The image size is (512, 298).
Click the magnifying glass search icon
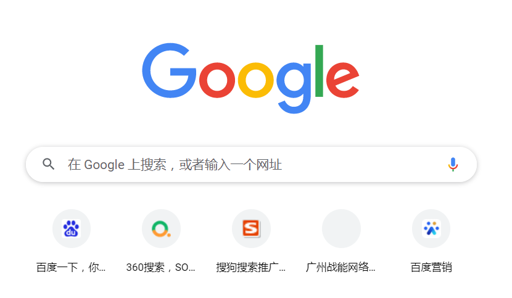coord(48,164)
